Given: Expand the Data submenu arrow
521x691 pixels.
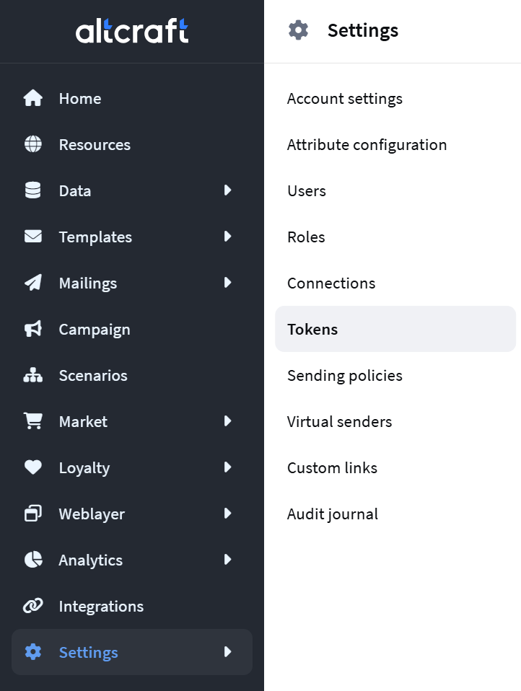Looking at the screenshot, I should (227, 190).
